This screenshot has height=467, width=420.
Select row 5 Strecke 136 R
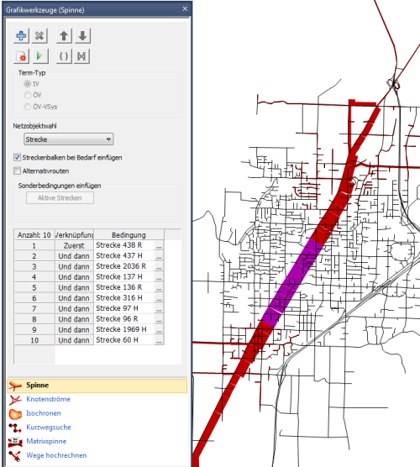pos(89,288)
